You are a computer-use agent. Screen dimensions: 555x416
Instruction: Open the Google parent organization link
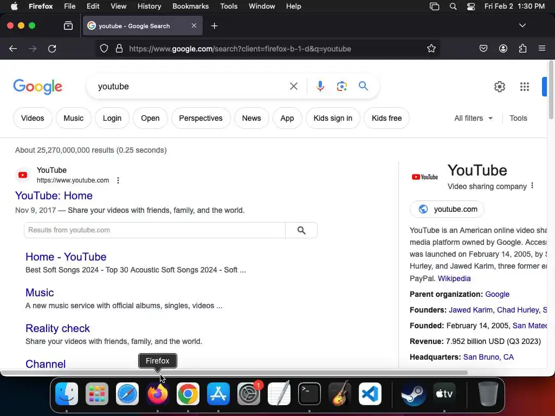point(497,294)
